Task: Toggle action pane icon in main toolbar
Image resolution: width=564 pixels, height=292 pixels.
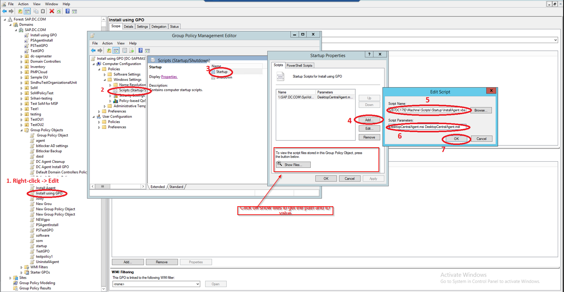Action: [x=74, y=11]
